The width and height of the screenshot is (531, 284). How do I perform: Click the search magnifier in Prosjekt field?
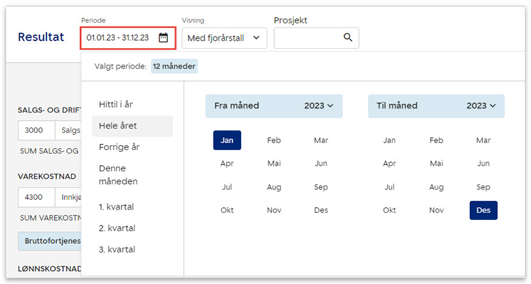[x=348, y=38]
